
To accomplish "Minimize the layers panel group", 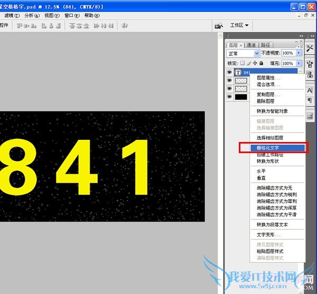I will click(296, 41).
